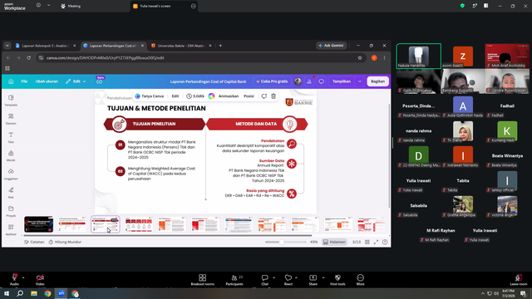The height and width of the screenshot is (299, 532).
Task: Open the Proyek projects panel
Action: 11,211
